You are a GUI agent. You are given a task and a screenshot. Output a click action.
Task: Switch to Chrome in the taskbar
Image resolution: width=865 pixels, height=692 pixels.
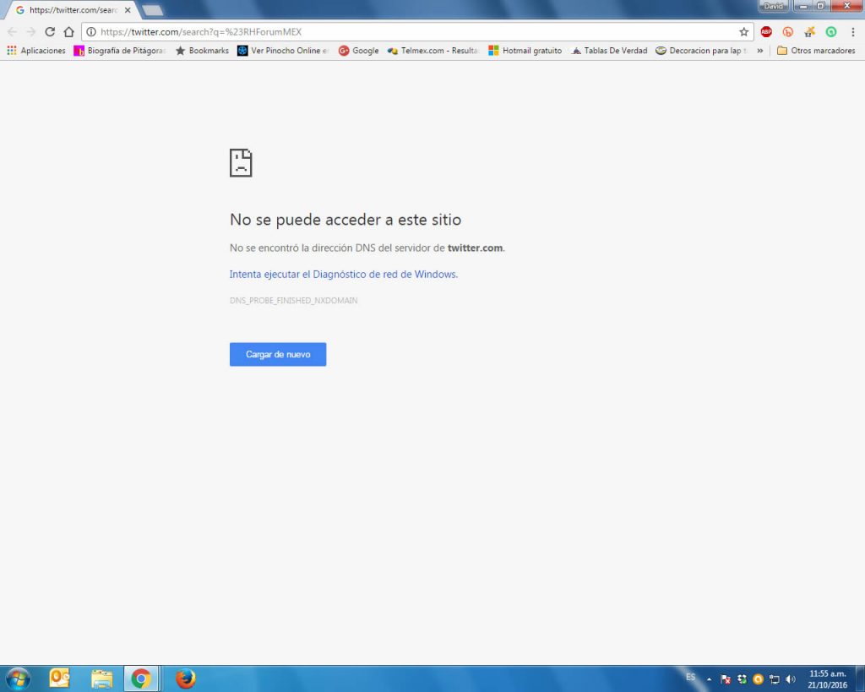141,678
